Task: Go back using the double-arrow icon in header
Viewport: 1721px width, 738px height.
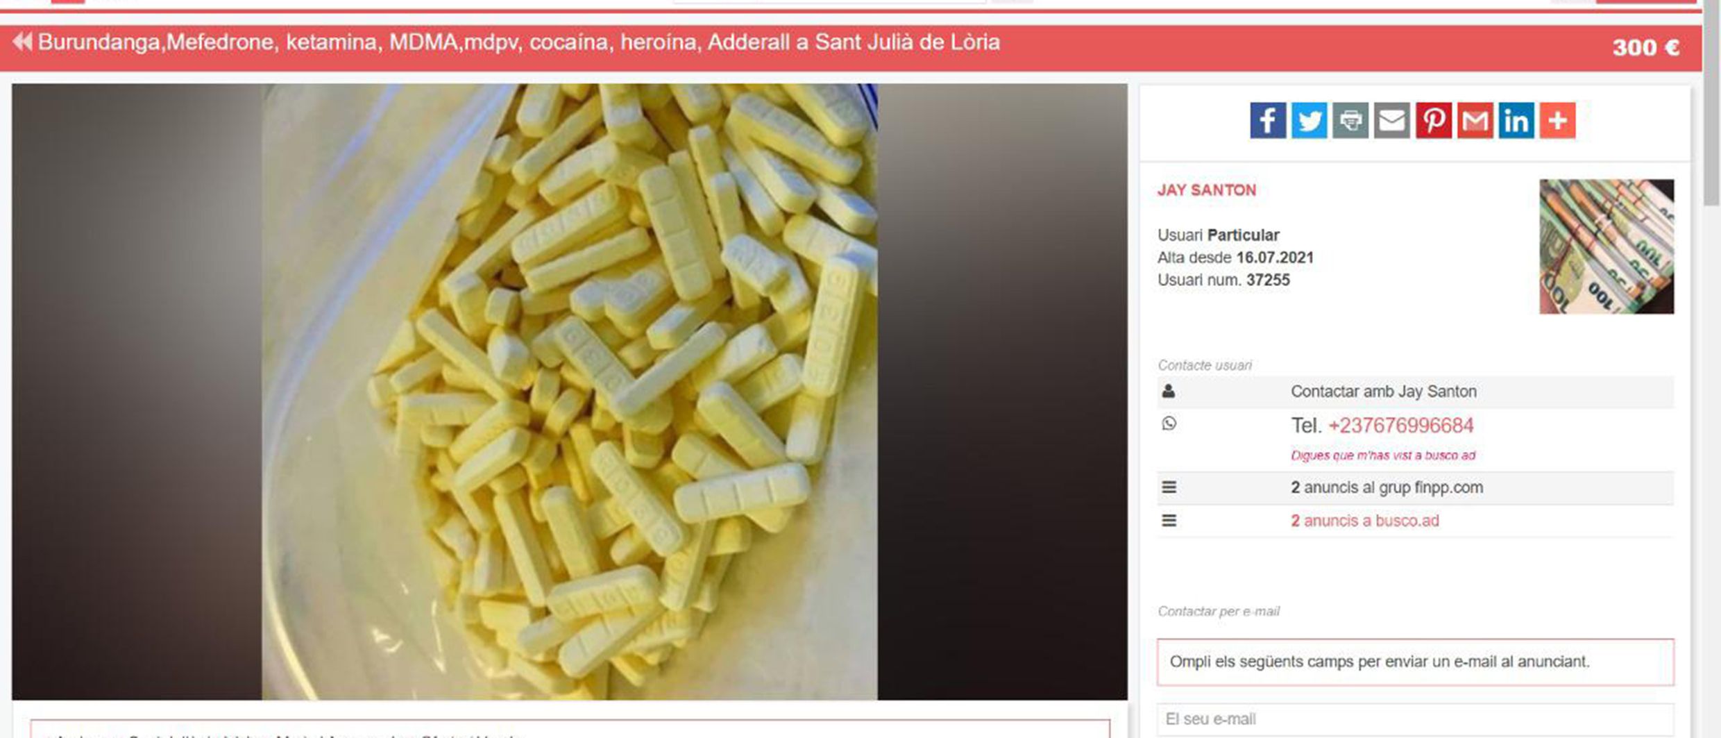Action: point(22,42)
